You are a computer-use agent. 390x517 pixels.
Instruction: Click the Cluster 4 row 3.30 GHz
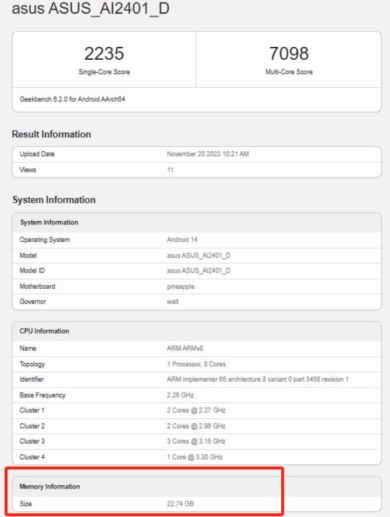click(197, 457)
